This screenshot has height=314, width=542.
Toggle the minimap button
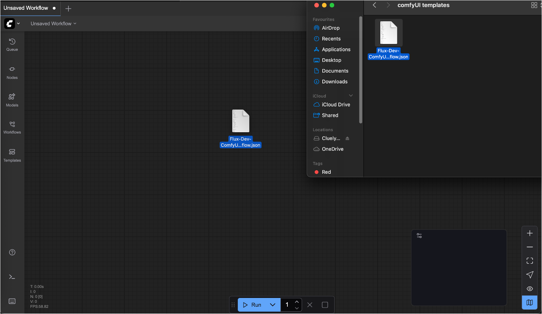click(530, 302)
